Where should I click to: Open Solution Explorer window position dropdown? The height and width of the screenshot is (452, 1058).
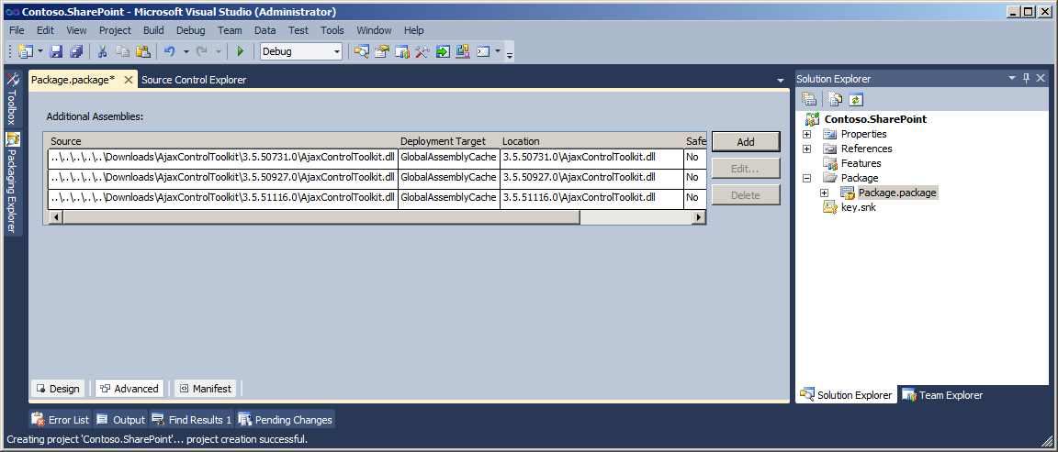tap(1012, 78)
